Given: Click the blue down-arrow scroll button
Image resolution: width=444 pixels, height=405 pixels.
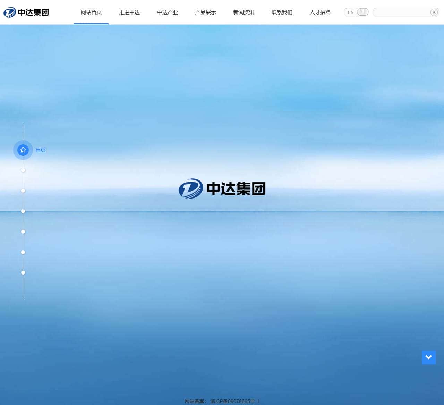Looking at the screenshot, I should [429, 357].
